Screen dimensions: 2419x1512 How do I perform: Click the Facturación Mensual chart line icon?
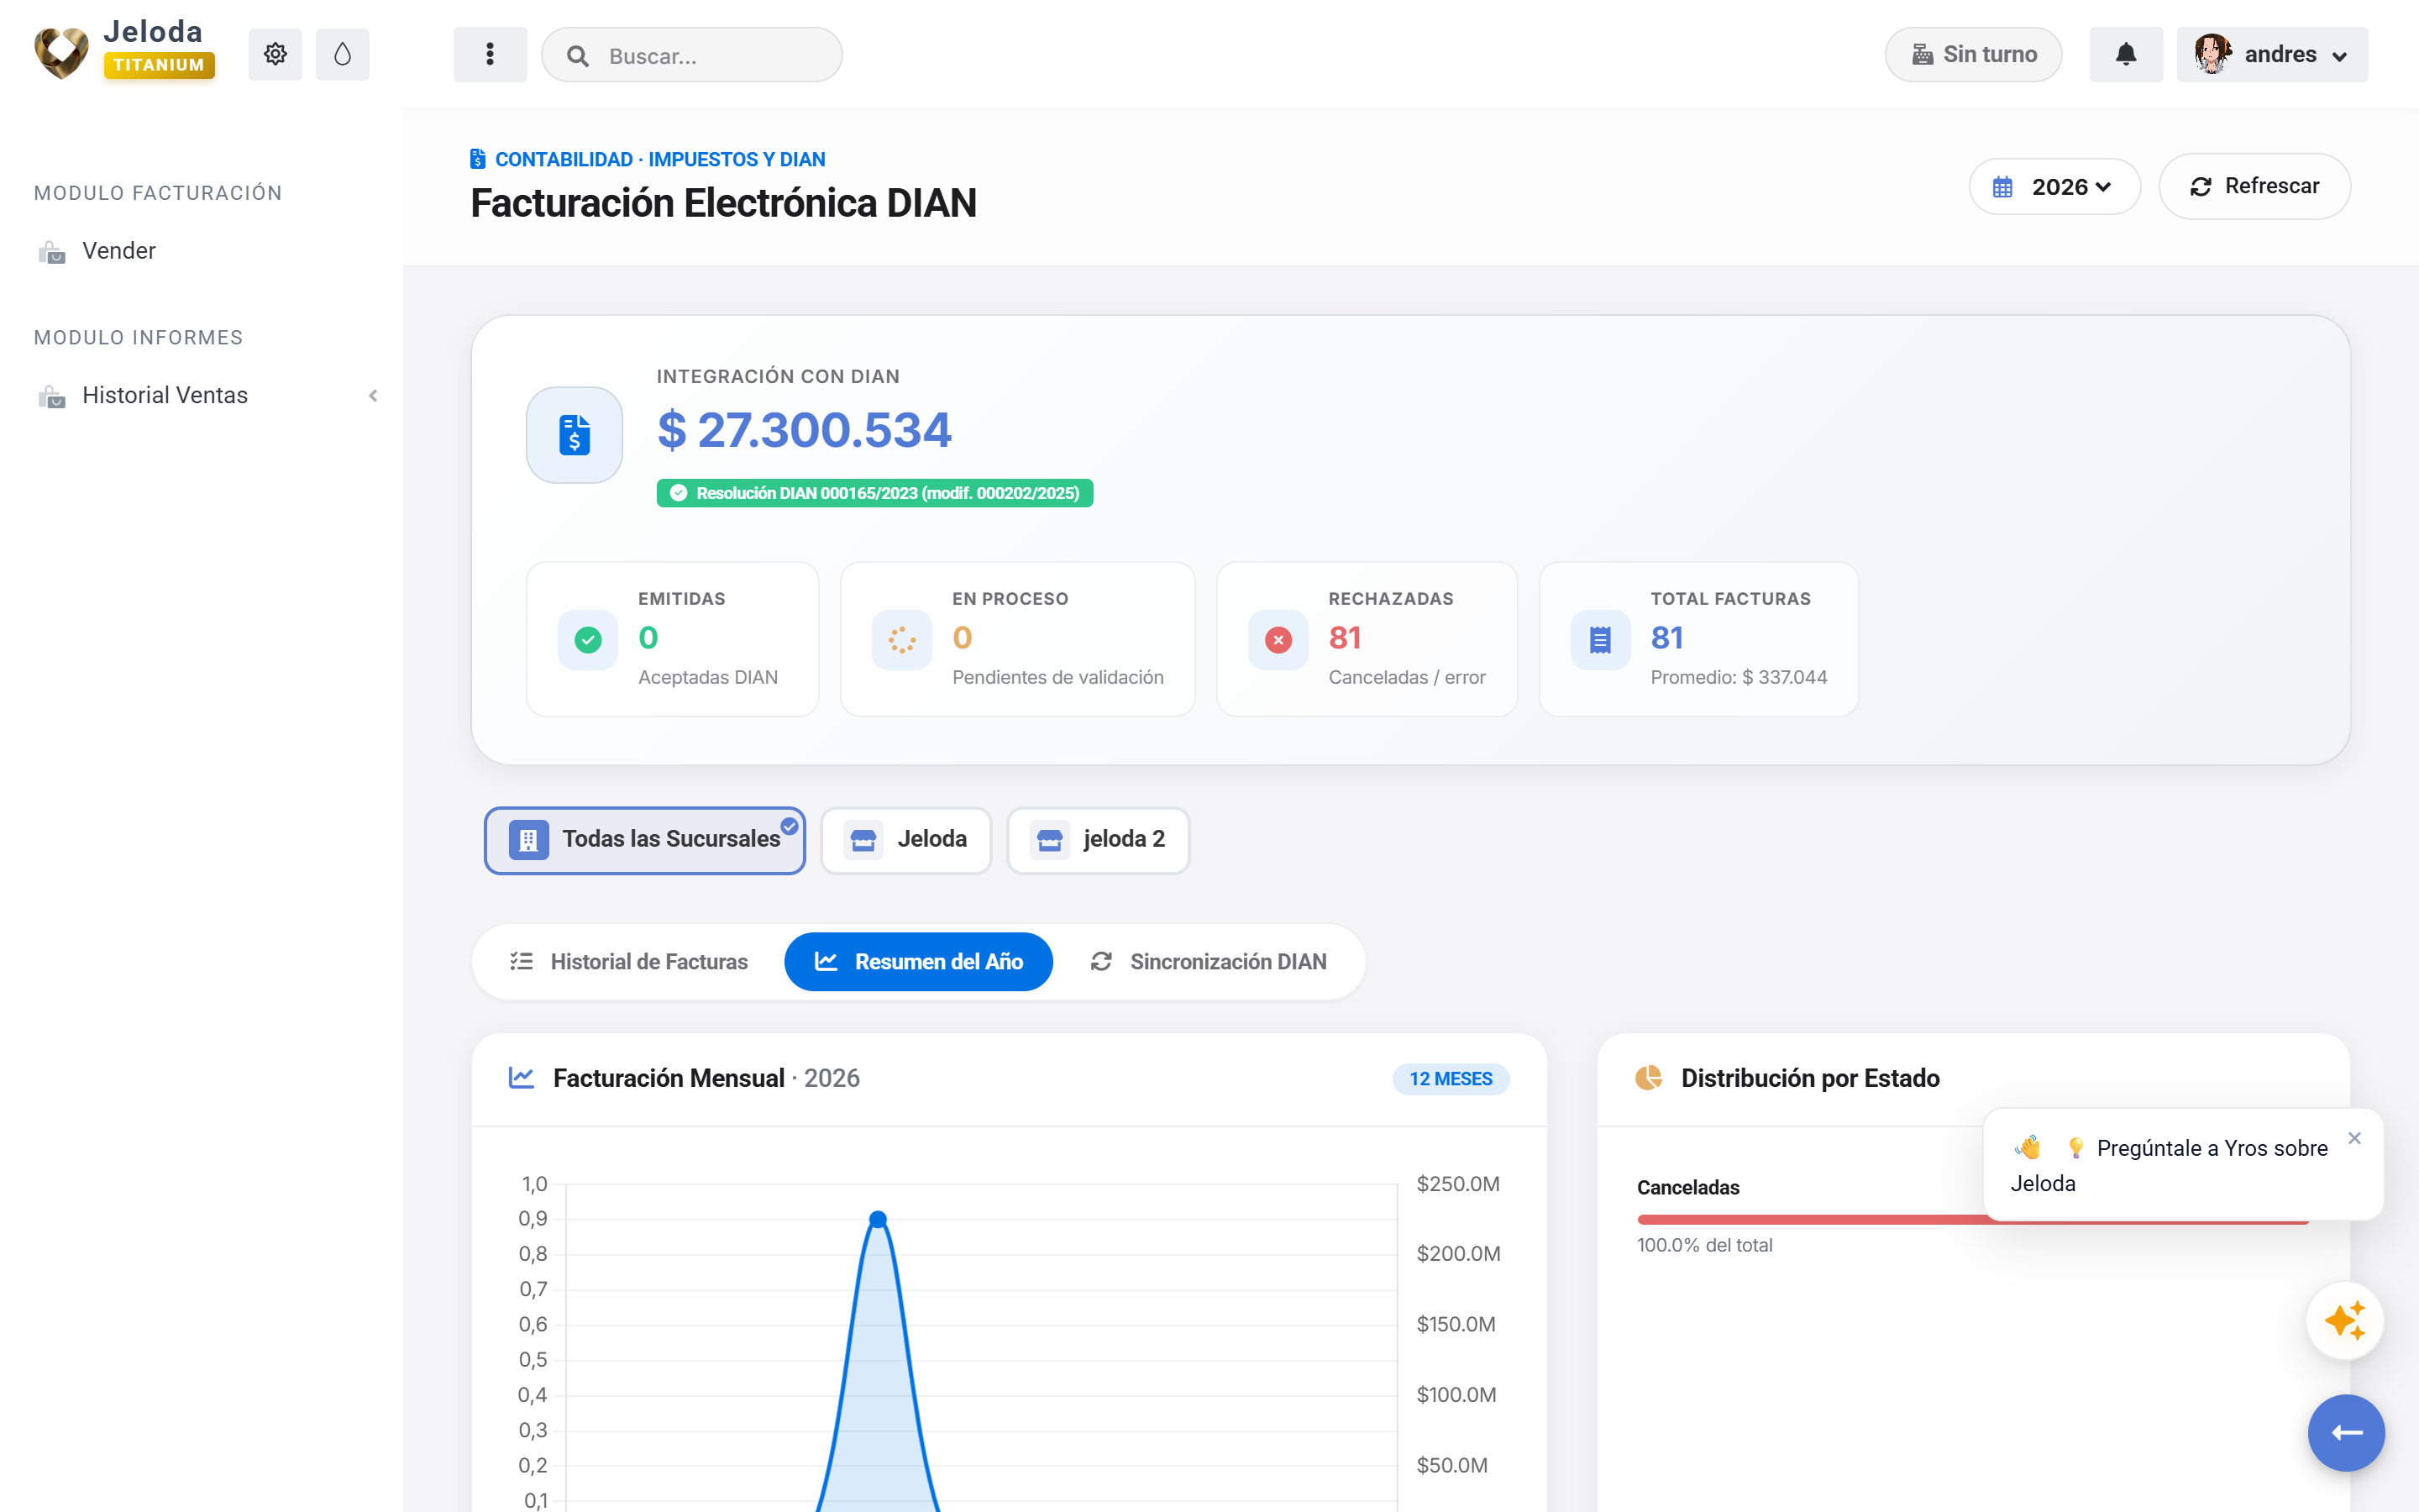tap(522, 1078)
